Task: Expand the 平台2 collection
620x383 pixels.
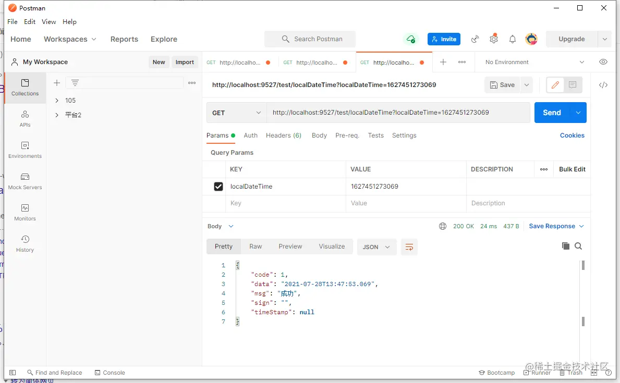Action: pos(56,115)
